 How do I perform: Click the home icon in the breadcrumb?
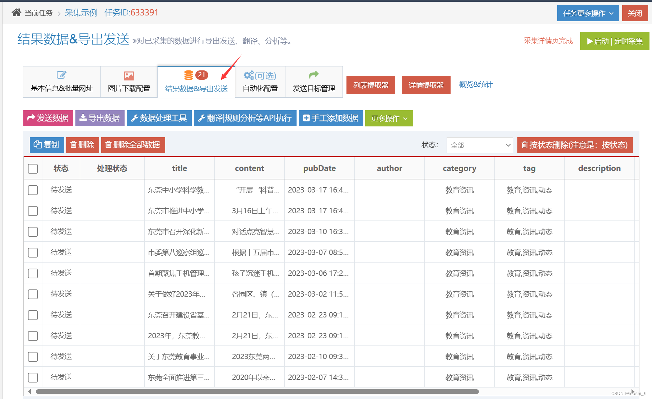(x=16, y=13)
